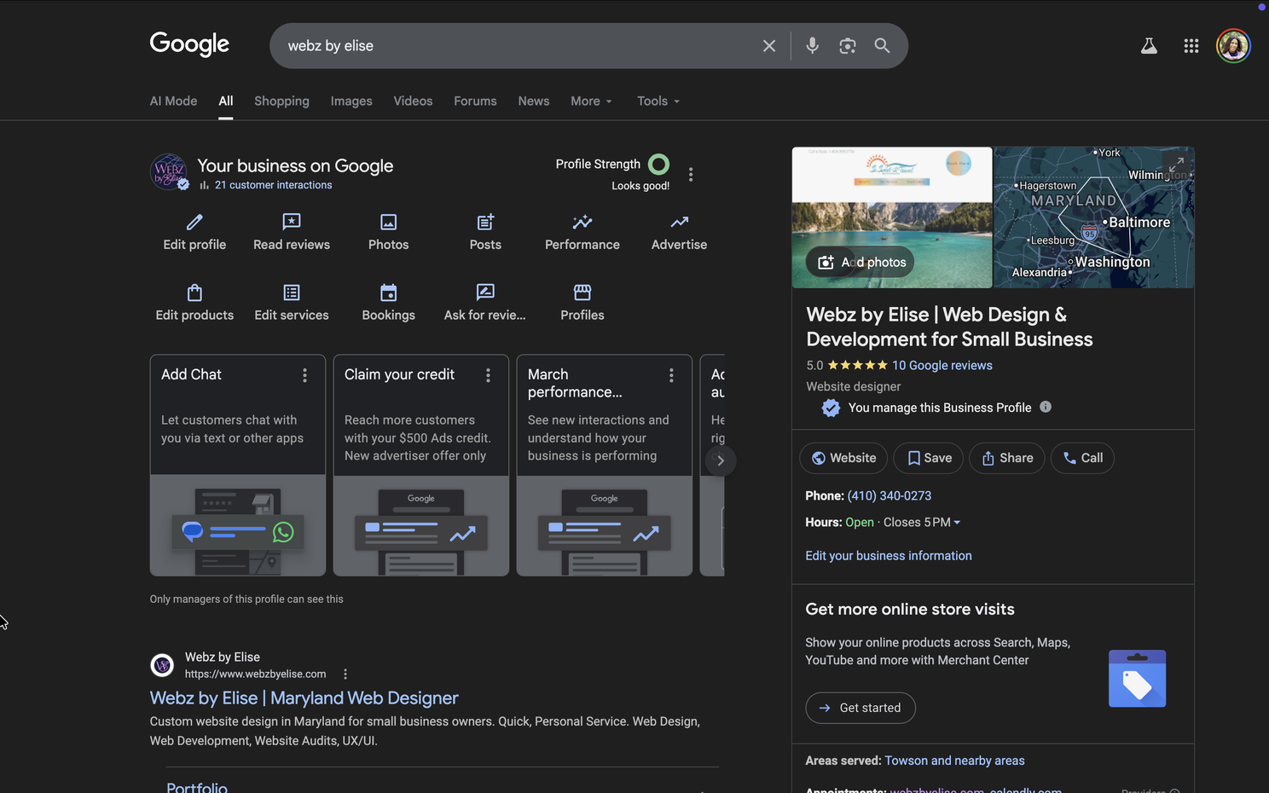Open Edit services
The image size is (1269, 793).
coord(292,304)
